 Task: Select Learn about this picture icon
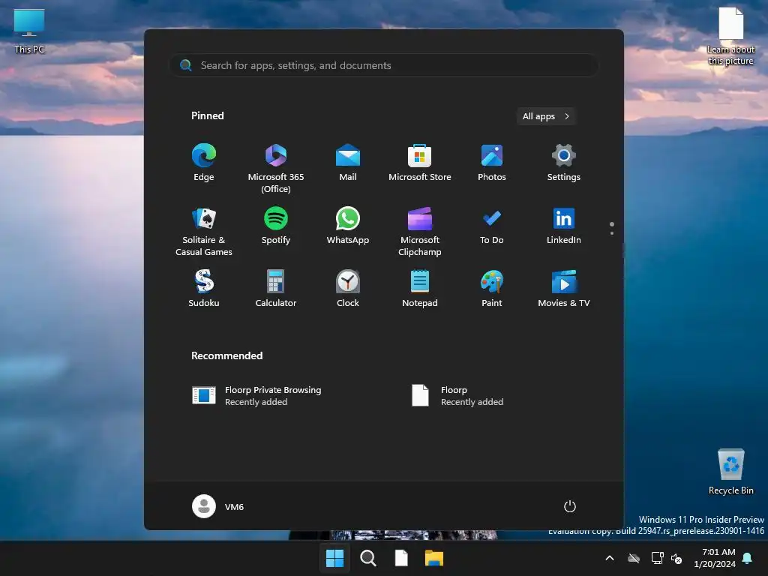point(730,36)
